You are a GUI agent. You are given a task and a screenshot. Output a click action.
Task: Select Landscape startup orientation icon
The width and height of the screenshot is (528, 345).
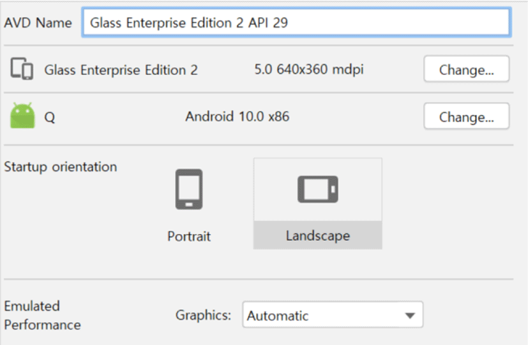tap(317, 189)
